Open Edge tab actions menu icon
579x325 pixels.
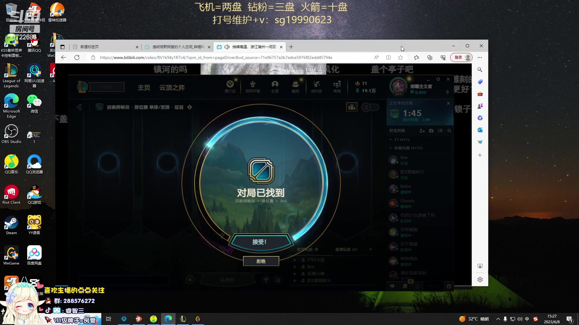click(x=62, y=47)
